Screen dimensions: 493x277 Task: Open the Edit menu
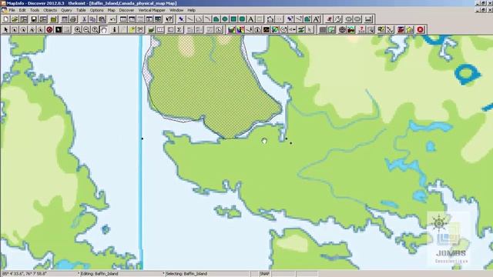pyautogui.click(x=22, y=10)
